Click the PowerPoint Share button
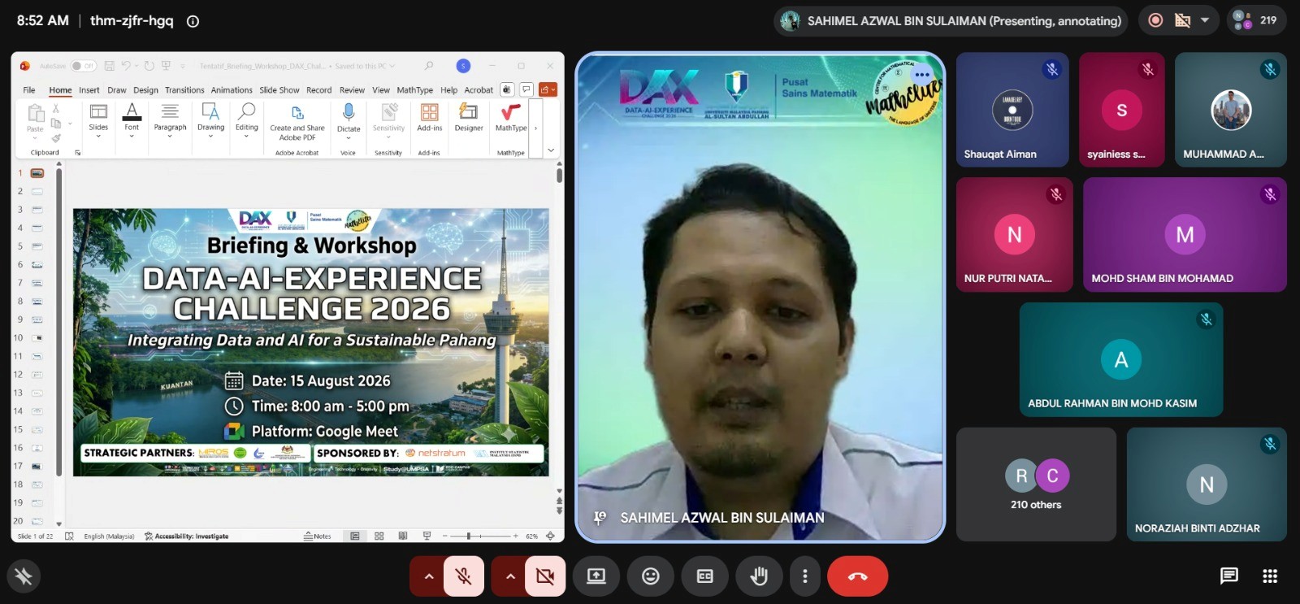Viewport: 1300px width, 604px height. (548, 89)
